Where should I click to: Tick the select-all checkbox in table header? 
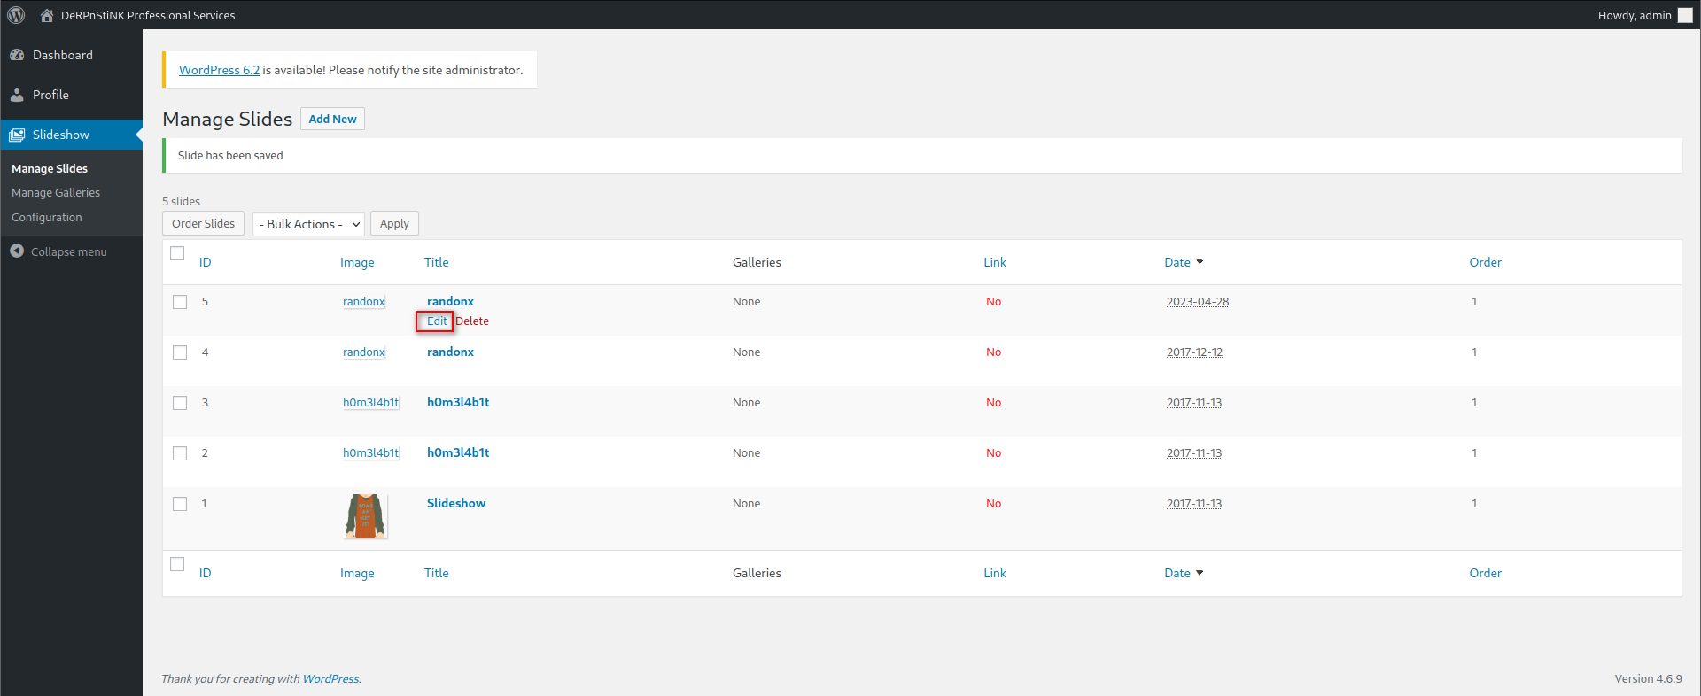click(x=177, y=253)
